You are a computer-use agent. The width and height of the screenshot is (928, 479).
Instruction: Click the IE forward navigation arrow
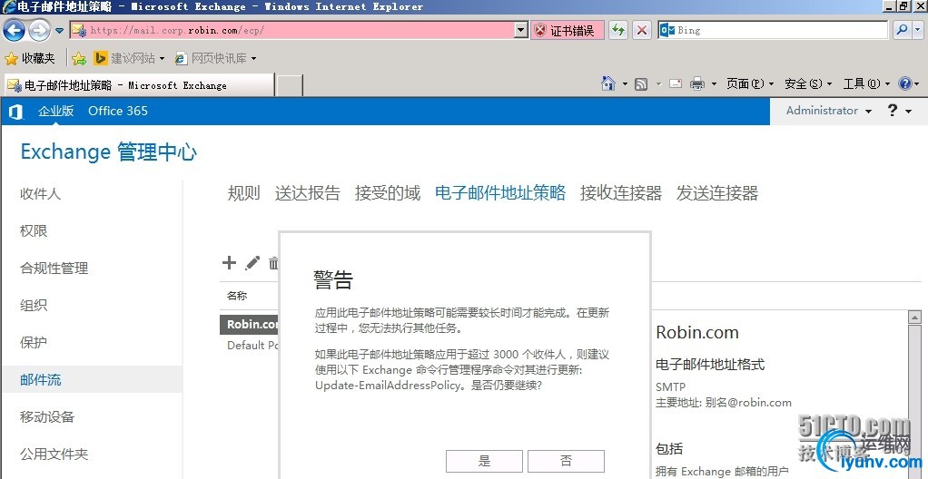tap(40, 30)
